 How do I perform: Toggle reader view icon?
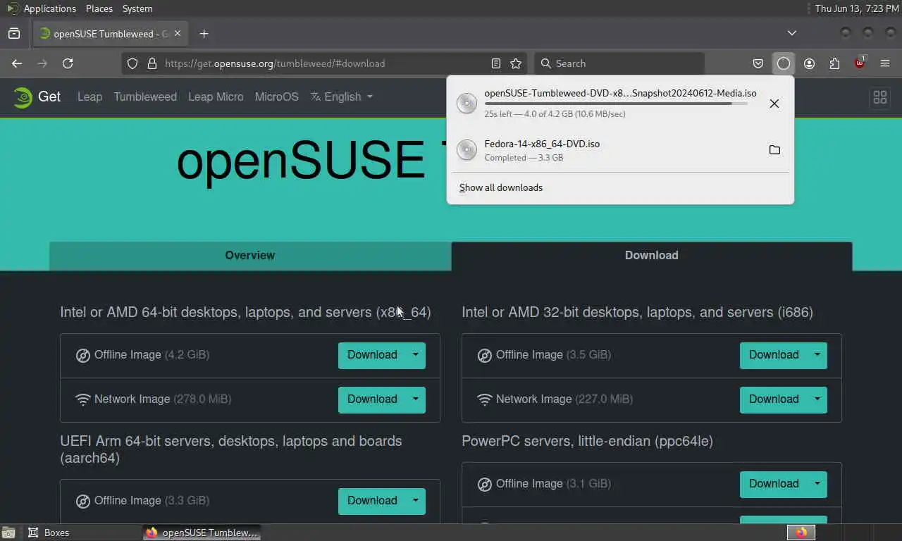496,63
